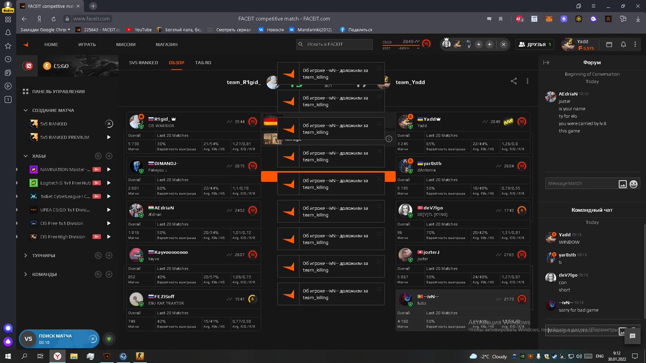Image resolution: width=646 pixels, height=363 pixels.
Task: Click the emoji icon in Message Match
Action: pyautogui.click(x=634, y=184)
